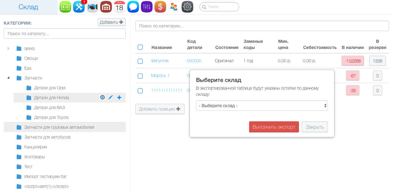
Task: Select the Тест category
Action: point(28,167)
